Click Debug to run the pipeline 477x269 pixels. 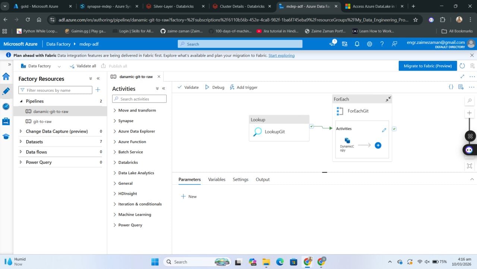pyautogui.click(x=215, y=87)
